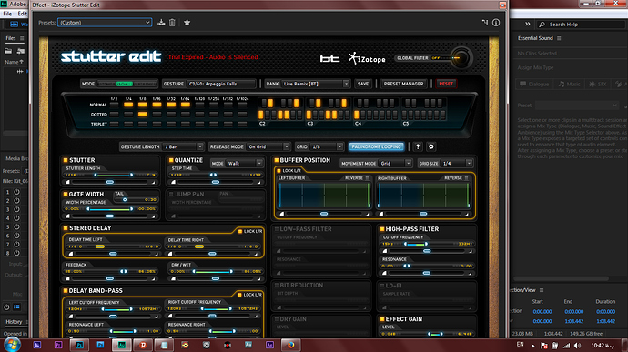Mark preset as favorite star icon
The height and width of the screenshot is (352, 628).
click(187, 23)
